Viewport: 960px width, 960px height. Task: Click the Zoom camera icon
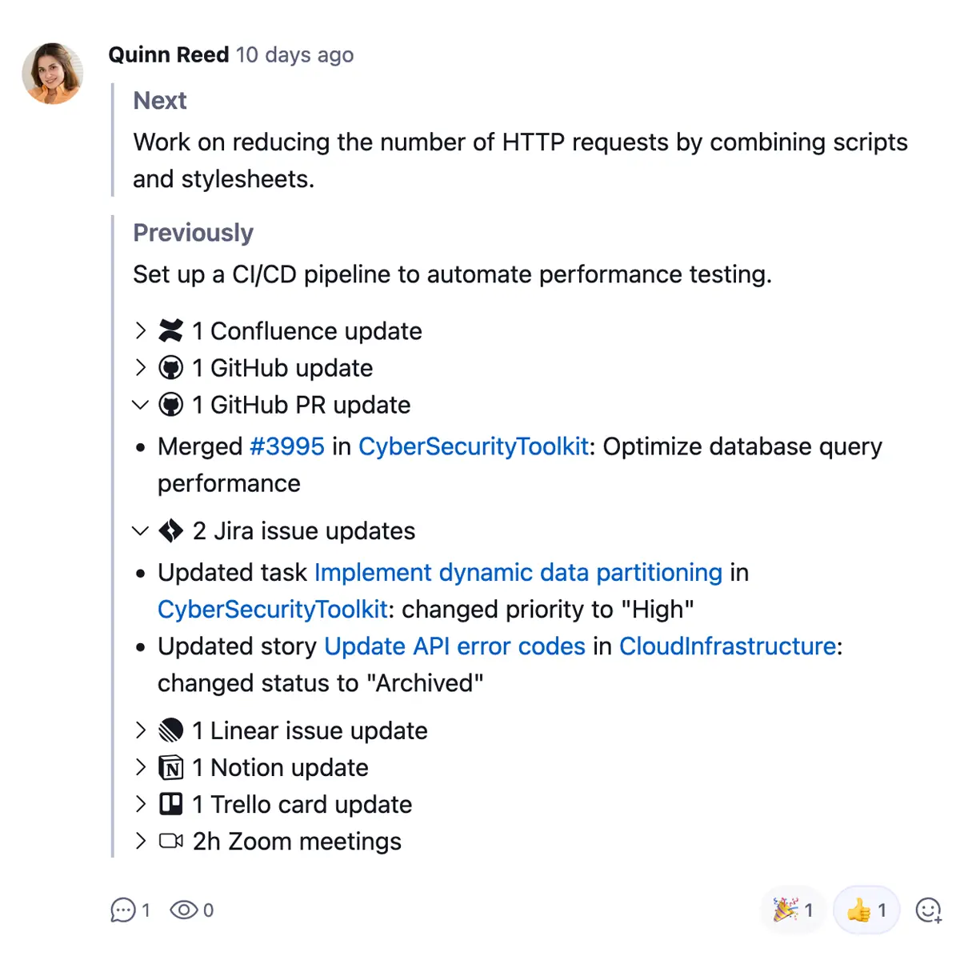click(170, 841)
